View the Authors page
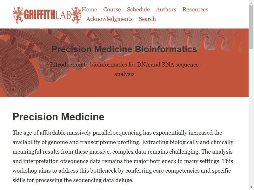The image size is (254, 190). pos(166,9)
